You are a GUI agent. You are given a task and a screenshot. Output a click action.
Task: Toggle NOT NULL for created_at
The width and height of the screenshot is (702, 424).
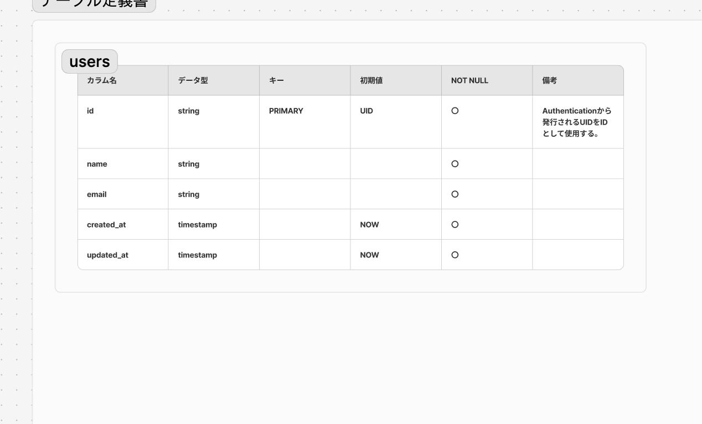point(455,224)
